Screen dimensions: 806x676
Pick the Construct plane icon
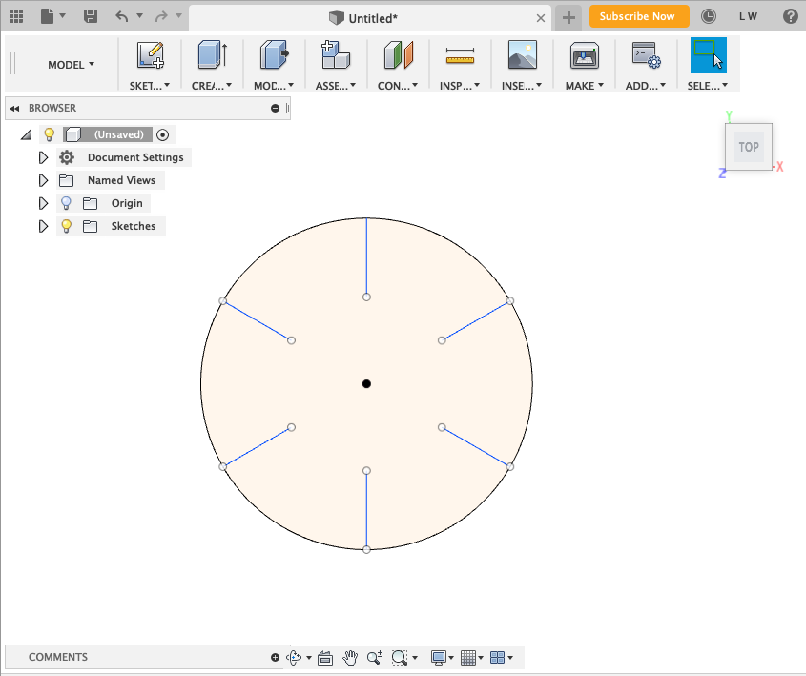(399, 55)
